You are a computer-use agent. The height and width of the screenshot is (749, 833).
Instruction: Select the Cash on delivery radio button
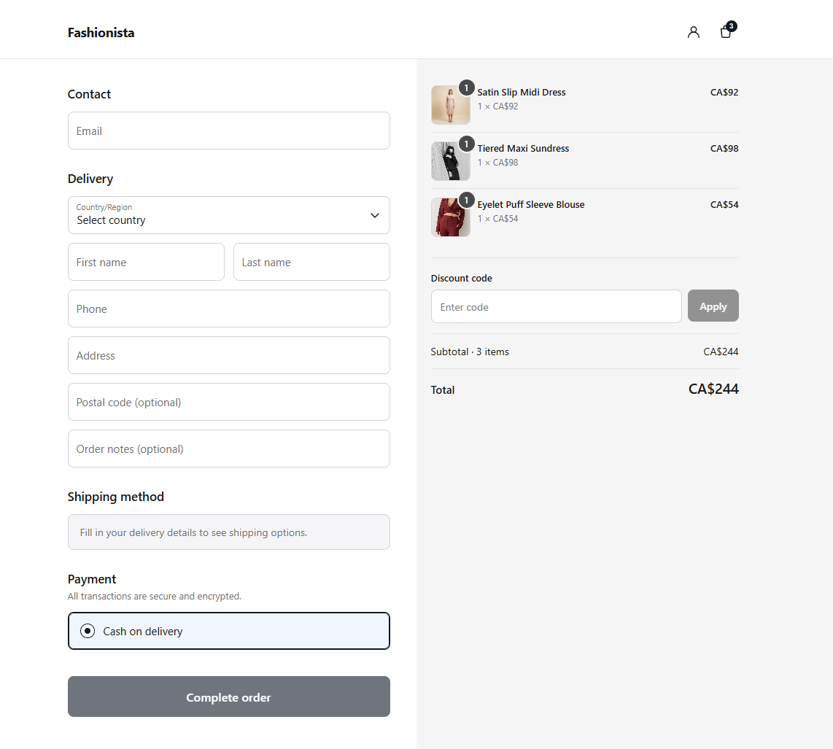point(88,631)
